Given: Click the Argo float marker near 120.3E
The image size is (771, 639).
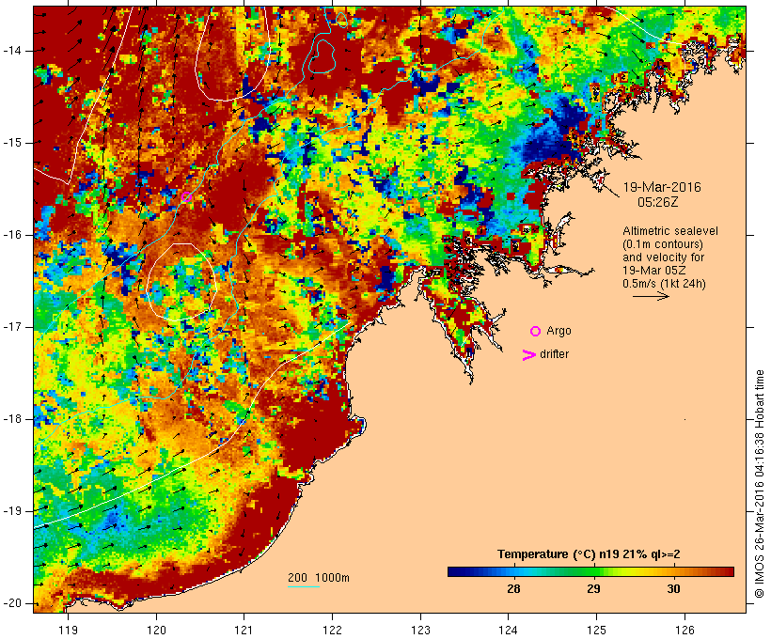Looking at the screenshot, I should 186,197.
